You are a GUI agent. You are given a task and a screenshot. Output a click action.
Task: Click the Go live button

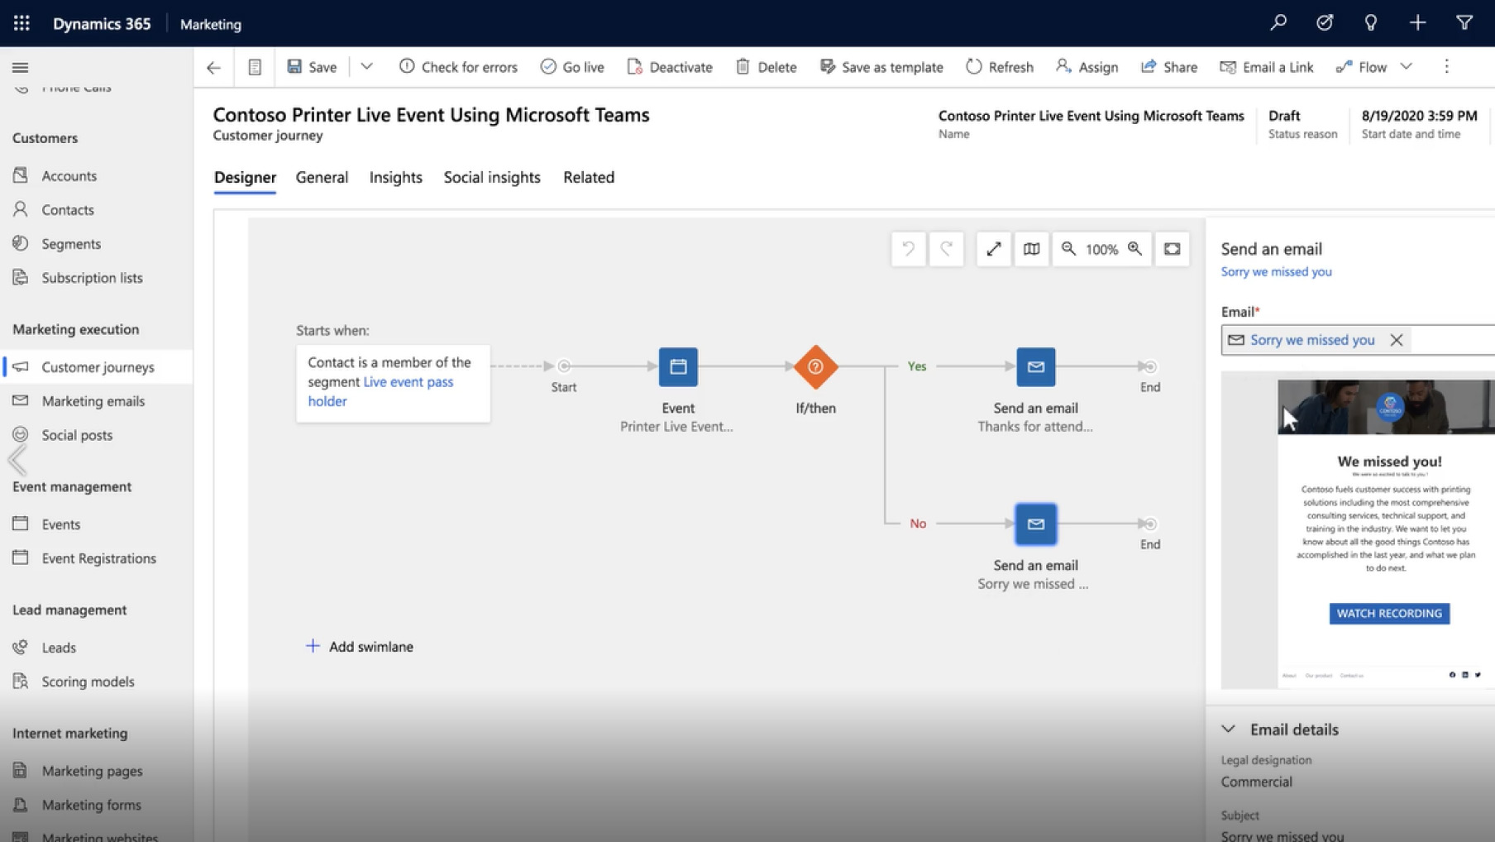(x=572, y=67)
